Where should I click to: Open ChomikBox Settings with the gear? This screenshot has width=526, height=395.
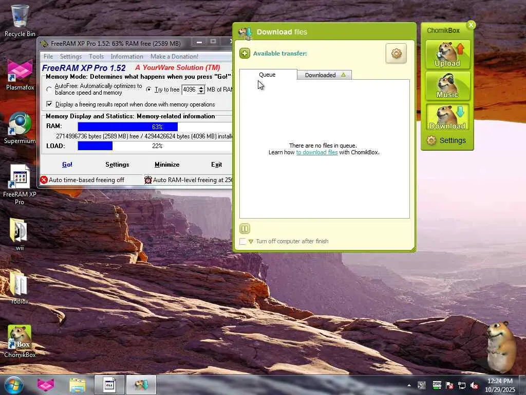[x=446, y=140]
